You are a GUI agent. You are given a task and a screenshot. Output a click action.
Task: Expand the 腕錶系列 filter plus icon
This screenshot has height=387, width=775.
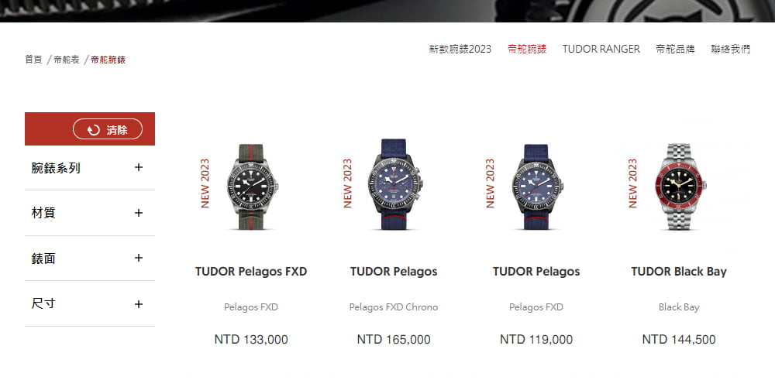point(139,167)
